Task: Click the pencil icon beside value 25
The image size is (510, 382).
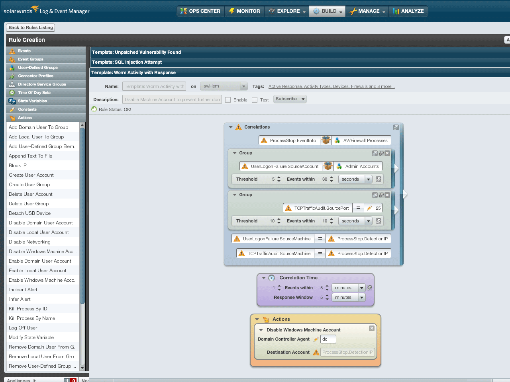Action: (369, 208)
